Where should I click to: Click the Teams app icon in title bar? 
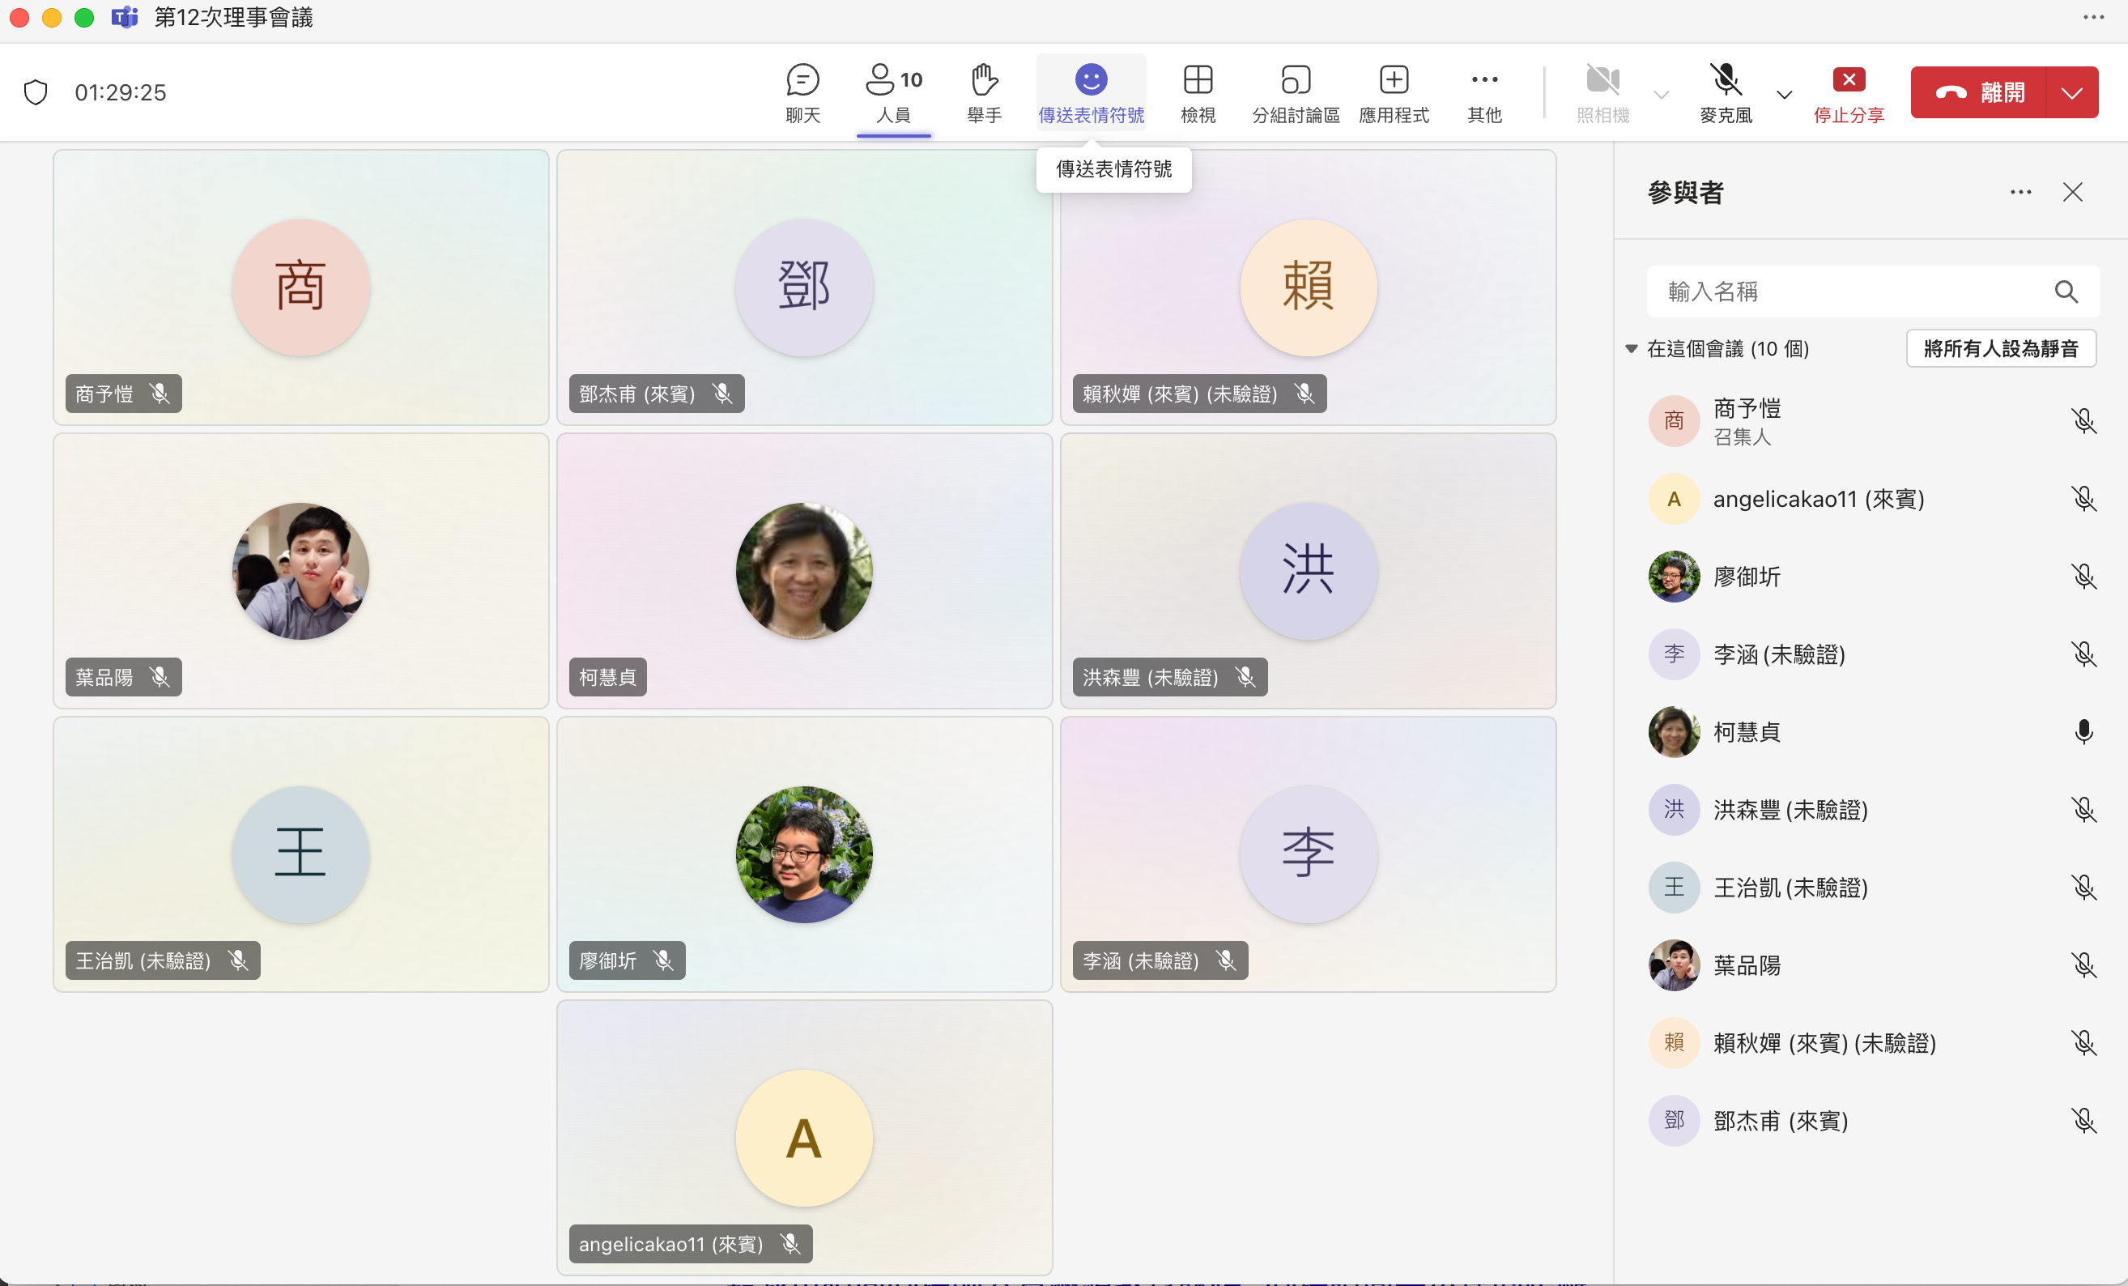pos(126,17)
